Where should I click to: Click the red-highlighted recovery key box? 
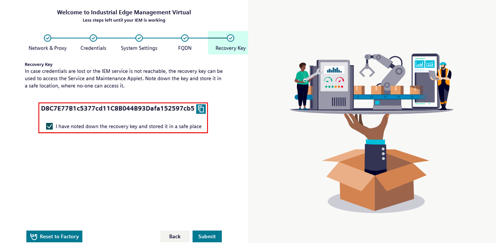[123, 117]
